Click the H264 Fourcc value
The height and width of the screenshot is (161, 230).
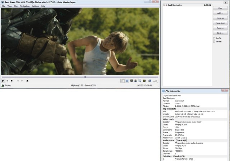pyautogui.click(x=177, y=127)
